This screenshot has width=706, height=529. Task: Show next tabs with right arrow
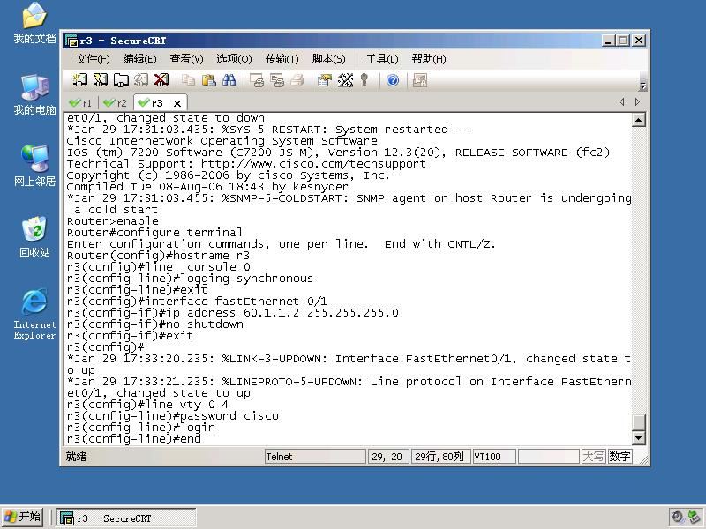[x=637, y=102]
